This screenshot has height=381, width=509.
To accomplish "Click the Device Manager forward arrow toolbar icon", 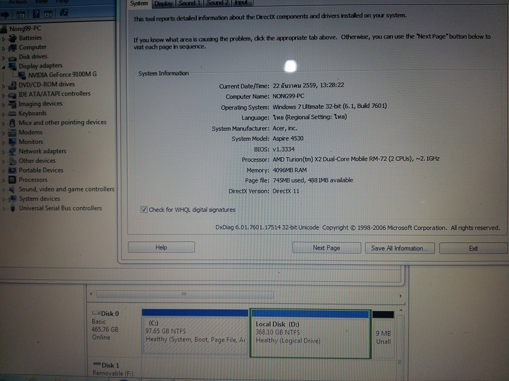I will 5,14.
